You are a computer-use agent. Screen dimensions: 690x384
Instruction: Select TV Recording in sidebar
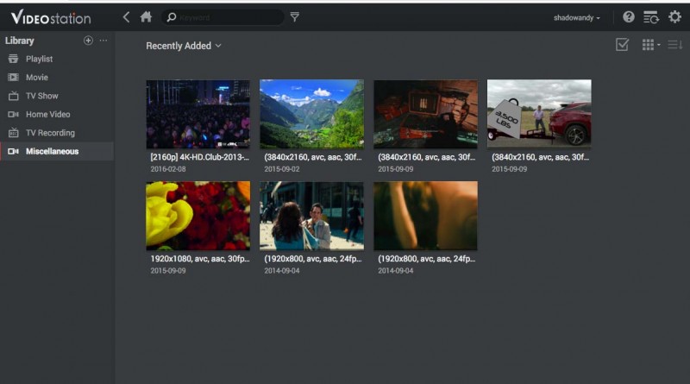50,133
